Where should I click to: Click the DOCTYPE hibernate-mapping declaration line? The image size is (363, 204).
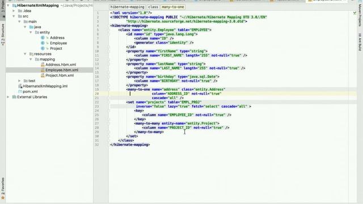[188, 17]
